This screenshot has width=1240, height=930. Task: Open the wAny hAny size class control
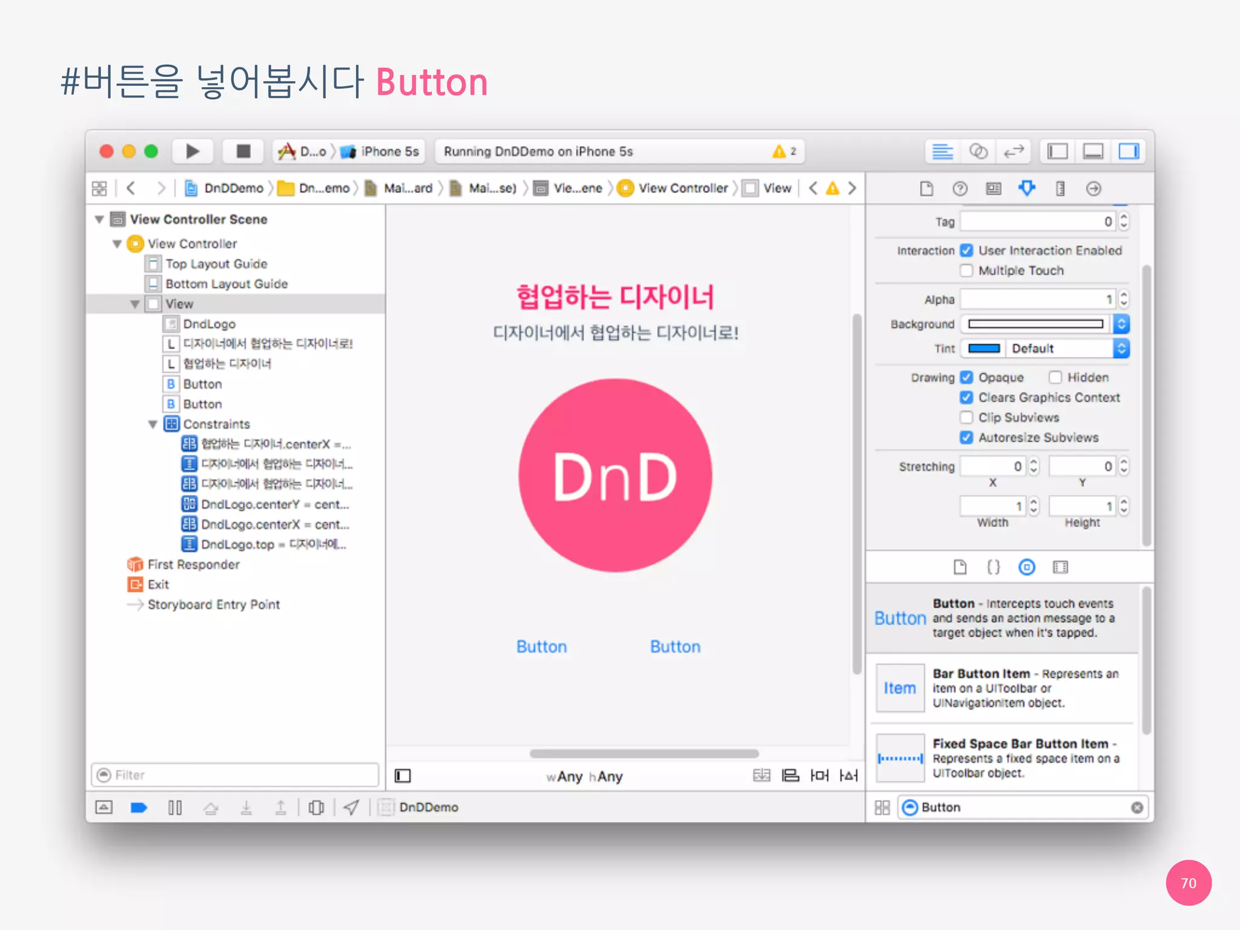coord(584,776)
